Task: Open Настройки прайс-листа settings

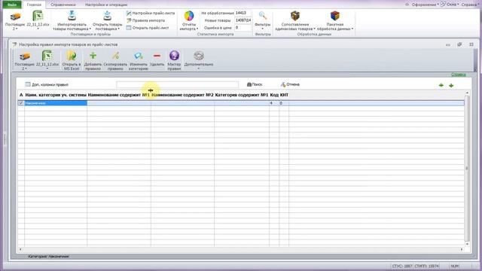Action: [x=151, y=14]
